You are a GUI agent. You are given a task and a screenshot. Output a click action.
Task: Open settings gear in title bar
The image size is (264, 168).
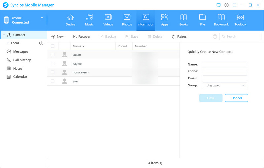226,5
